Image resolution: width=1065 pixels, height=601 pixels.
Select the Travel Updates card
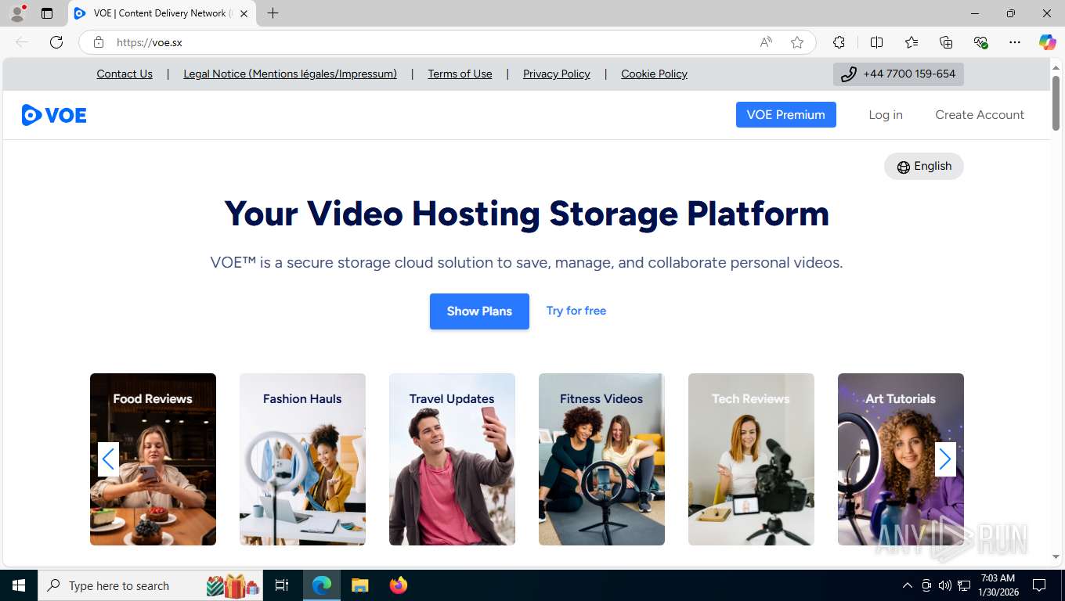click(452, 459)
